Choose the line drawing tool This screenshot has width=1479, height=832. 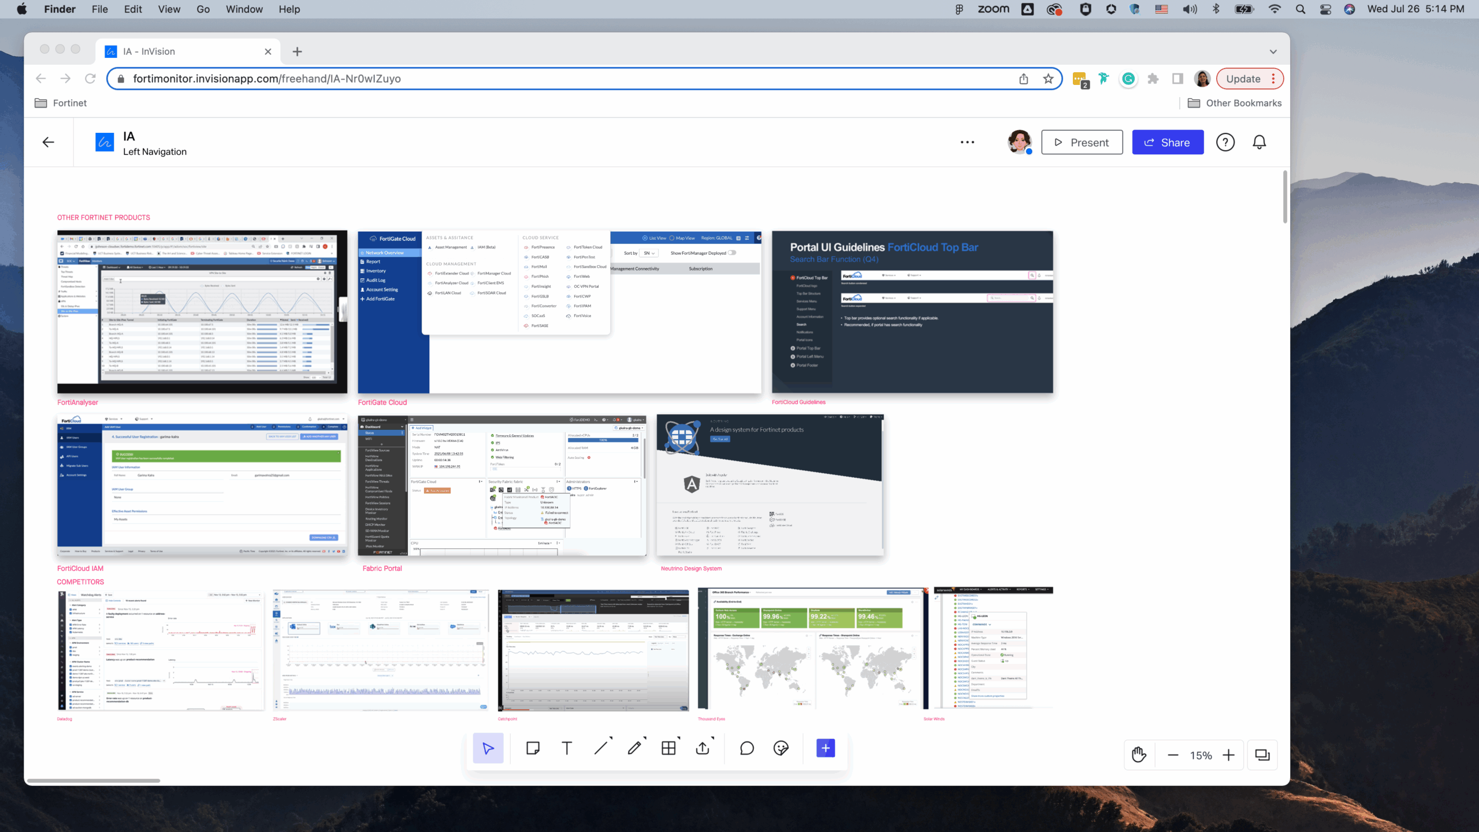[601, 748]
